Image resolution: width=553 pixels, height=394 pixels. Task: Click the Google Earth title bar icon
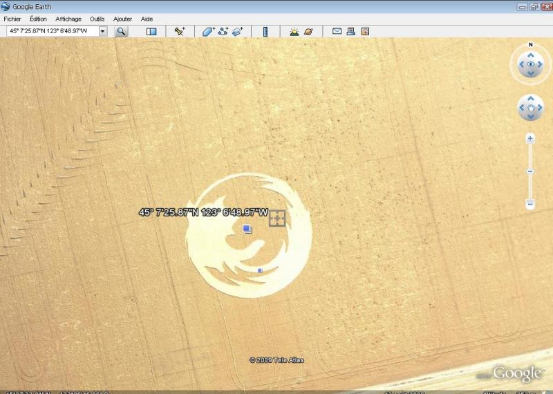click(6, 6)
